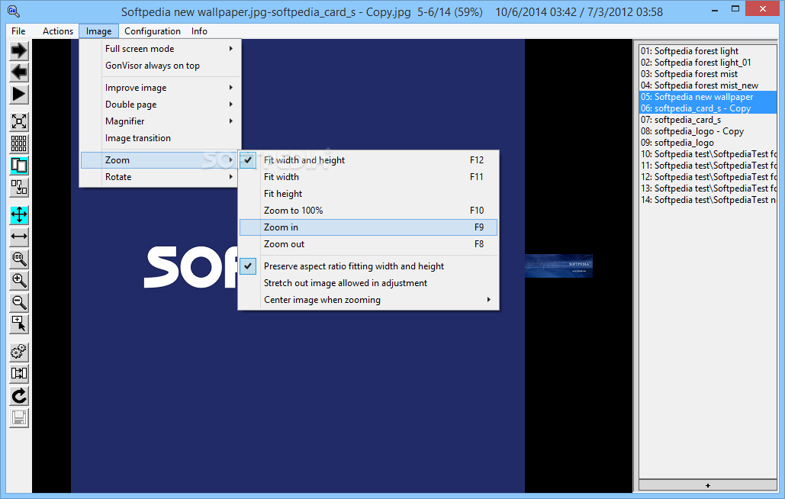Toggle Fit width and height option
The image size is (785, 499).
(368, 160)
